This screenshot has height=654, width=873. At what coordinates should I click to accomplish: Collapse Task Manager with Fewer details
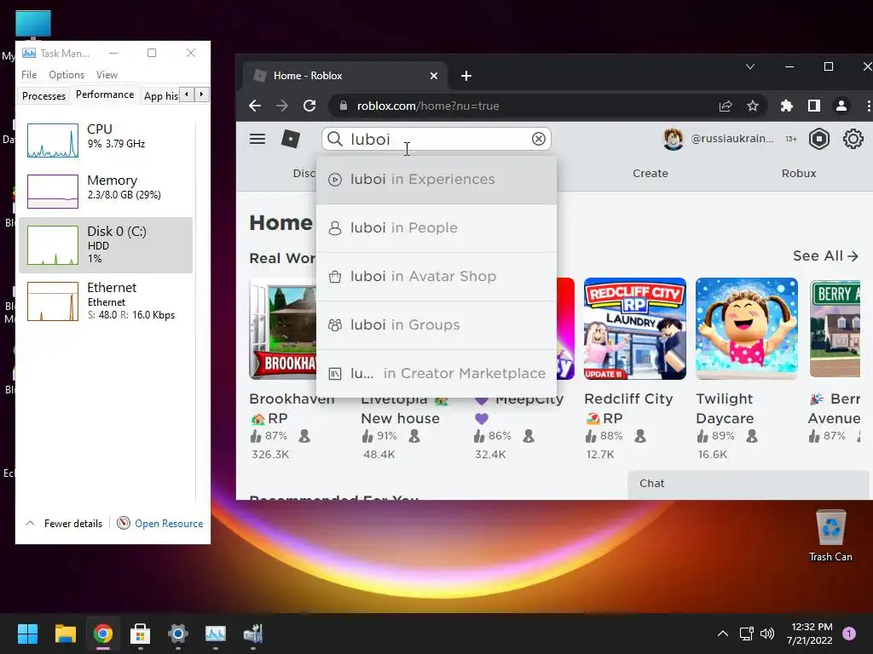(x=65, y=524)
